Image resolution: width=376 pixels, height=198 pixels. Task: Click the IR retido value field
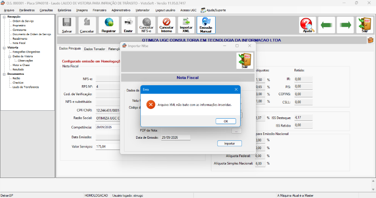click(x=303, y=79)
